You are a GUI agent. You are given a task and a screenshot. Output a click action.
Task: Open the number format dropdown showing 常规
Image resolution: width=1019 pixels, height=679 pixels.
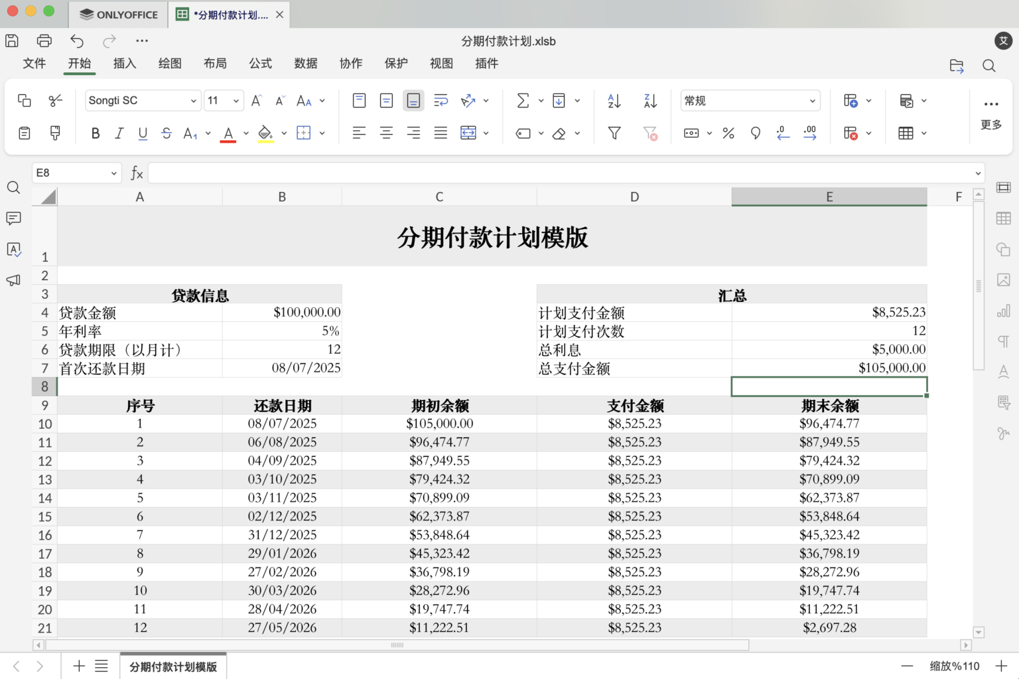(750, 100)
